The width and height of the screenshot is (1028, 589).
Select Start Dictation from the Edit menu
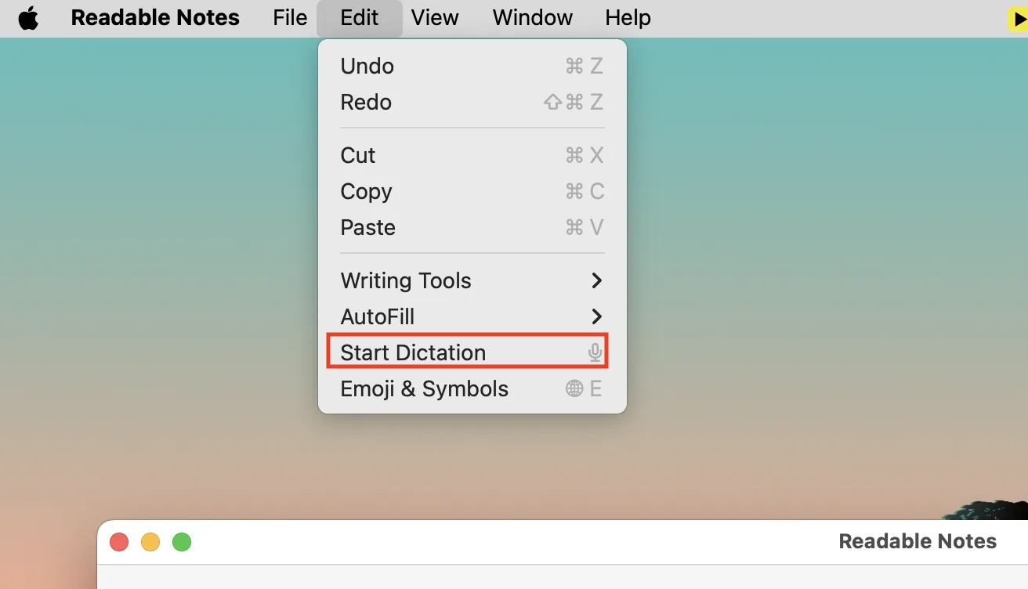click(x=413, y=352)
